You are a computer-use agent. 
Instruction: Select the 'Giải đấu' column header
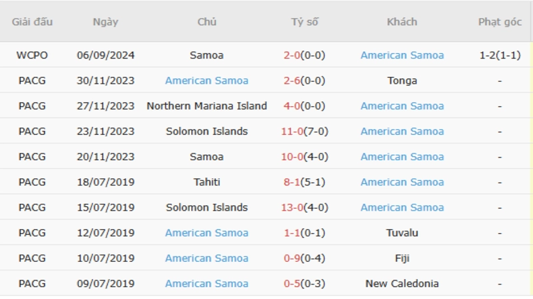[32, 22]
